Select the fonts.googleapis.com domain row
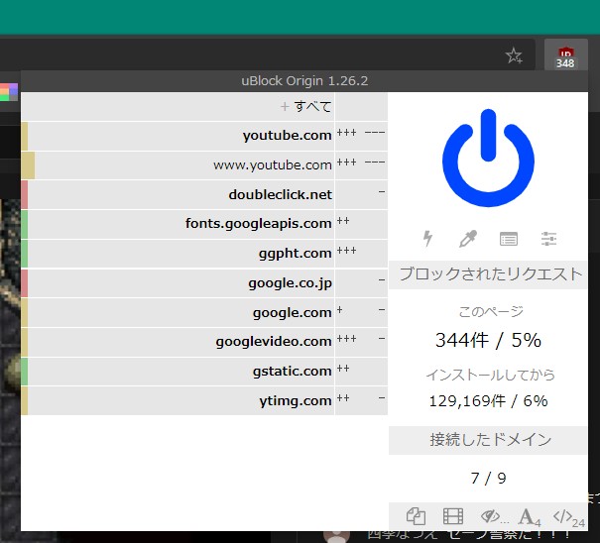The height and width of the screenshot is (543, 600). coord(178,224)
